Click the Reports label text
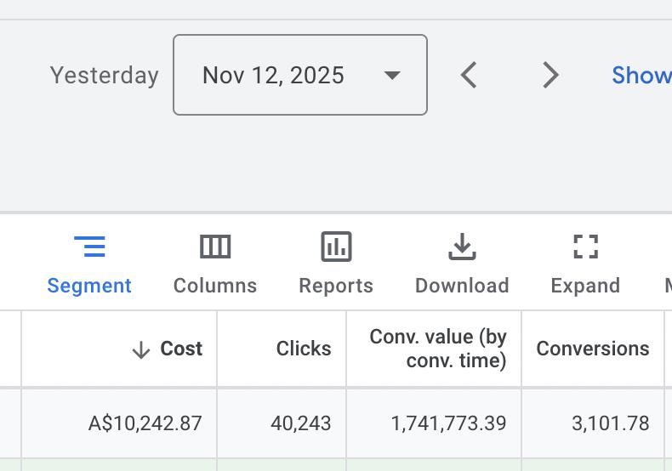 click(336, 286)
